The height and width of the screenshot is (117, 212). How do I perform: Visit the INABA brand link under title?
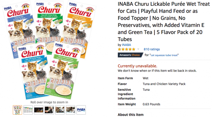pos(126,45)
